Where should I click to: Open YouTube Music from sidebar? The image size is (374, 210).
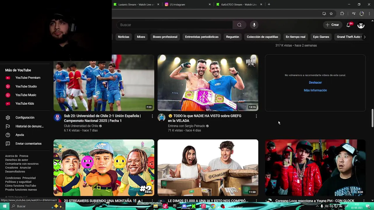click(x=25, y=95)
